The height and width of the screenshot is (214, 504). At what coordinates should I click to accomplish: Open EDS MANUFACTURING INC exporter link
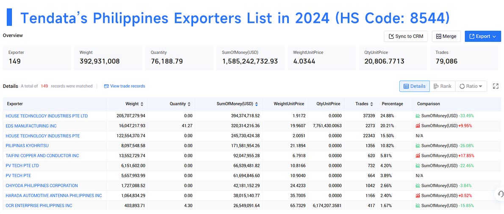(x=31, y=126)
